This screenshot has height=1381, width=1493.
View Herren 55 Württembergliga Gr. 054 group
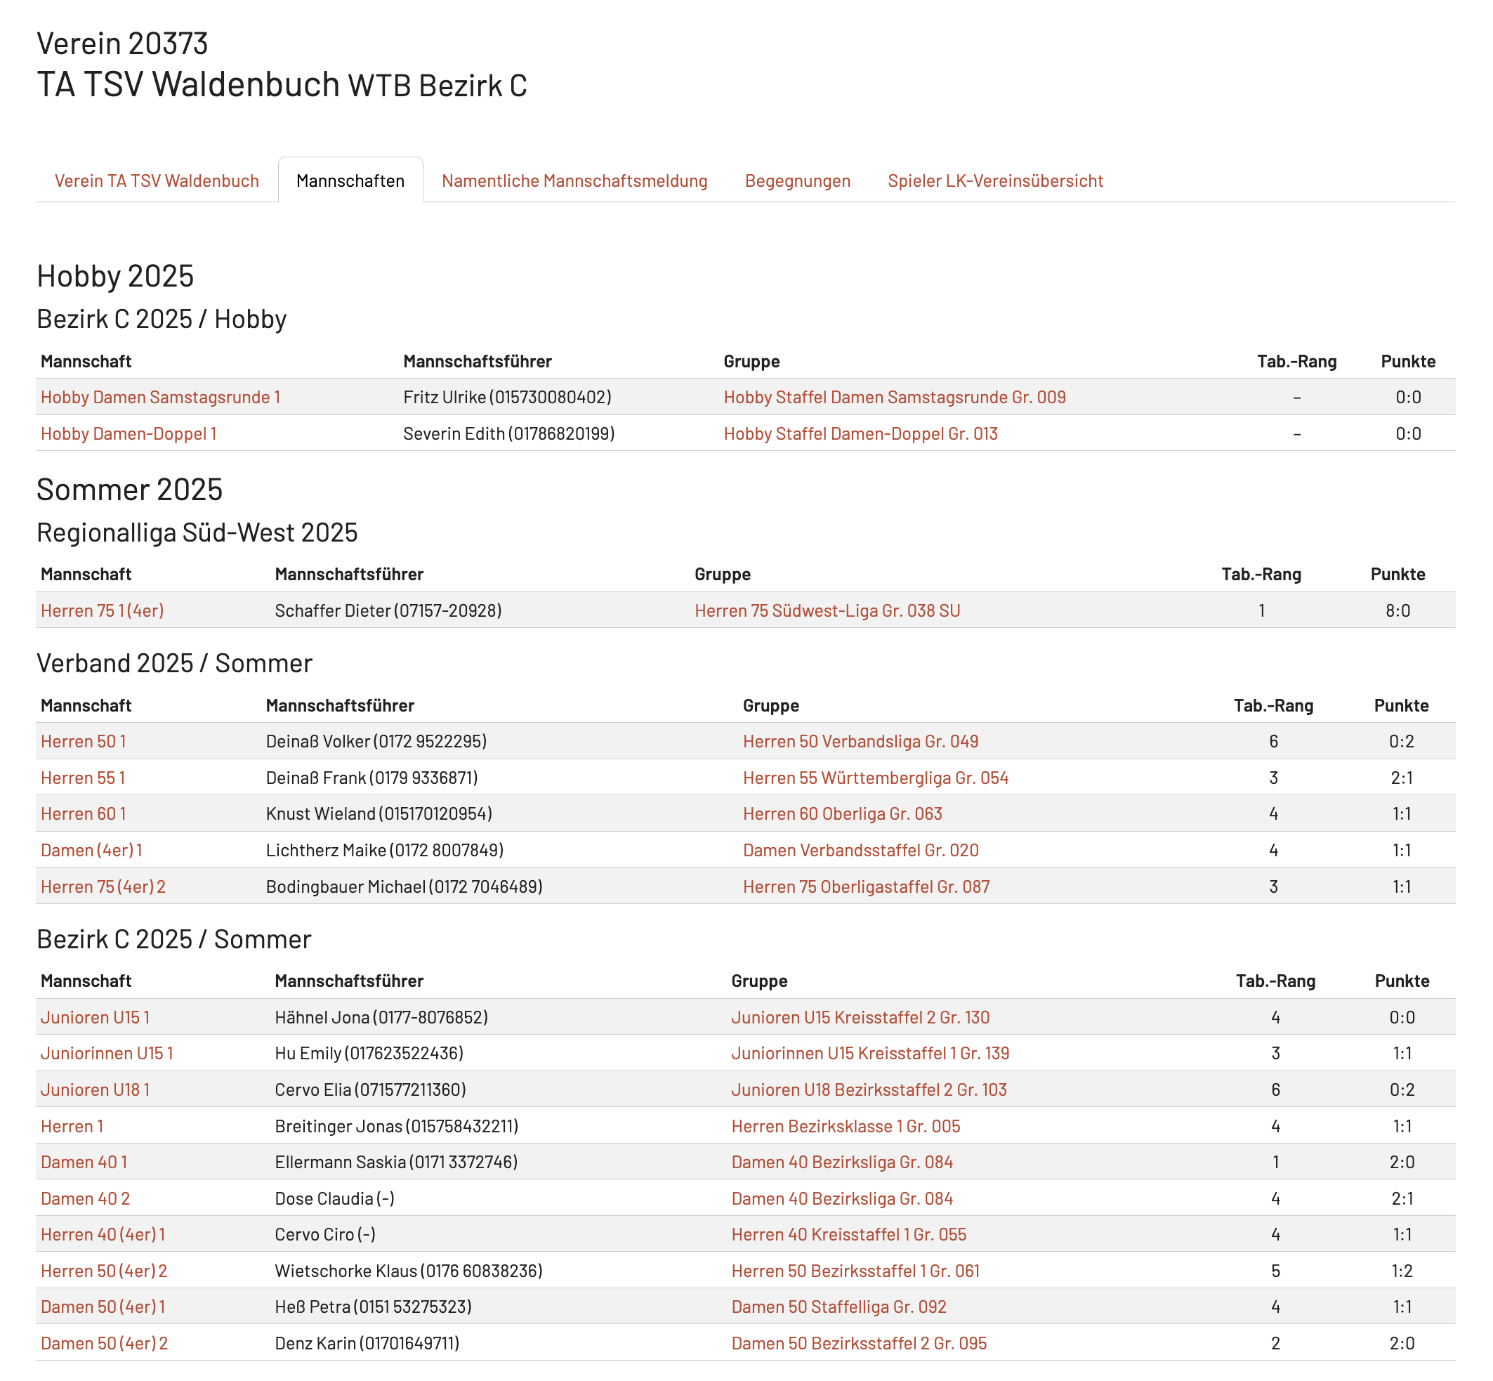pyautogui.click(x=875, y=778)
